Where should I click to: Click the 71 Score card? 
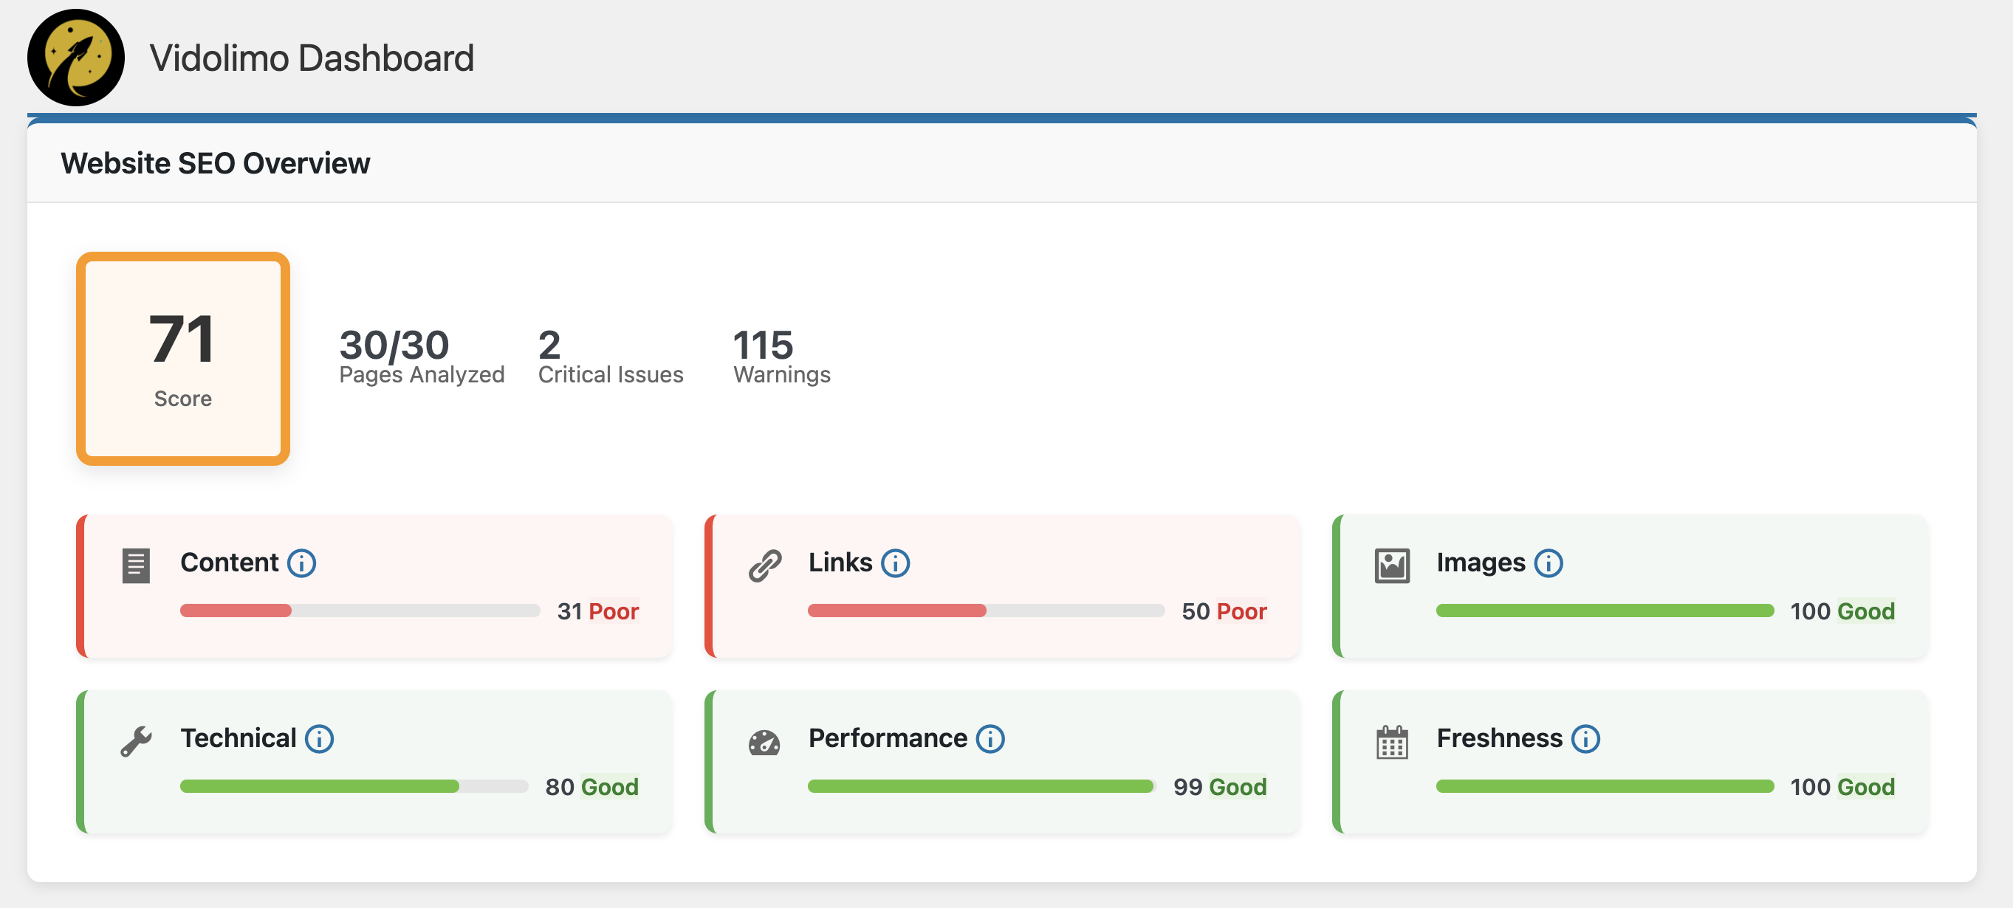pyautogui.click(x=182, y=360)
